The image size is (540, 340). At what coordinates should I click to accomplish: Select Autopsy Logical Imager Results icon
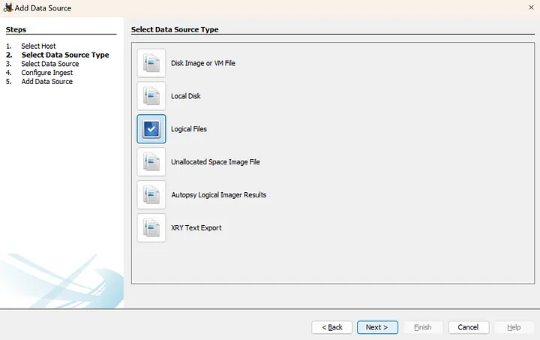151,195
